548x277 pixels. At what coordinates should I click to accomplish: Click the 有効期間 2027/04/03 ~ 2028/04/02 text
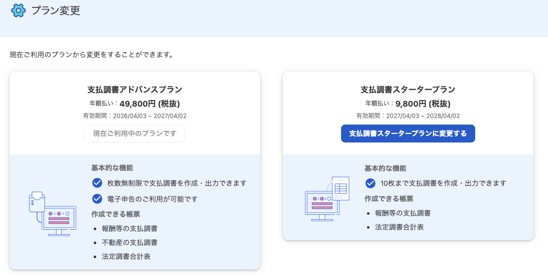point(408,116)
